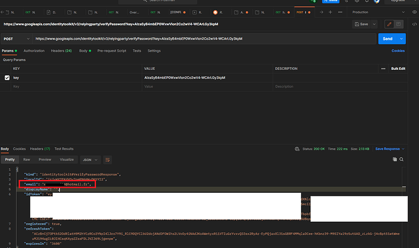The height and width of the screenshot is (248, 419).
Task: Open the response Headers (17) tab
Action: pyautogui.click(x=40, y=149)
